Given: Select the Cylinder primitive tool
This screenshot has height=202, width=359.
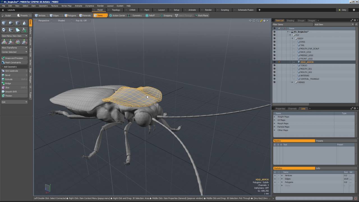Looking at the screenshot, I should click(18, 23).
